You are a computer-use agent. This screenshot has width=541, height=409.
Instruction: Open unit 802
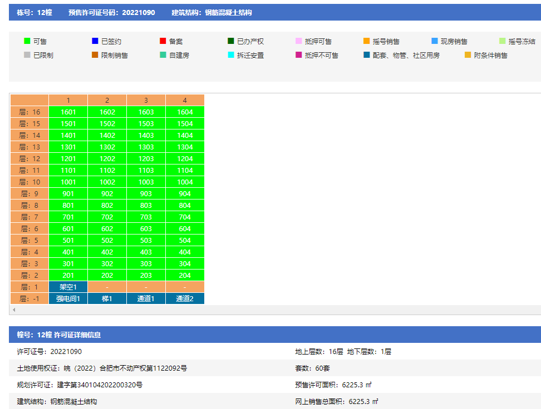pos(107,206)
